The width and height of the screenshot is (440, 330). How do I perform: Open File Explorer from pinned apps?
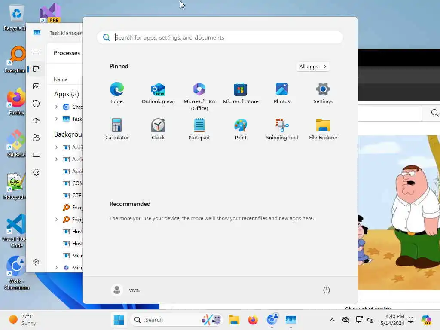tap(323, 129)
